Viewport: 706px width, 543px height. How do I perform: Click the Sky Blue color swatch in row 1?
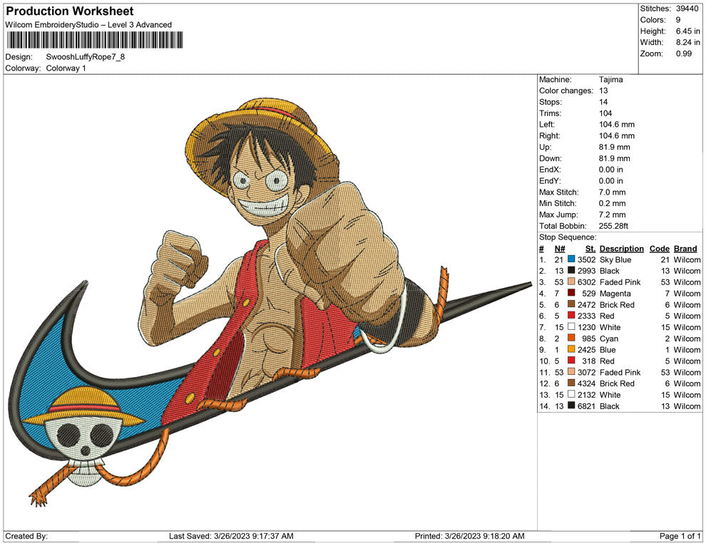(x=571, y=259)
